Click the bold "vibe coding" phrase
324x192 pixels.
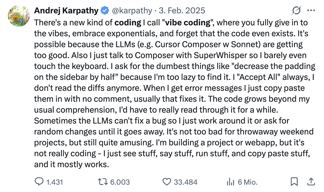pyautogui.click(x=188, y=22)
